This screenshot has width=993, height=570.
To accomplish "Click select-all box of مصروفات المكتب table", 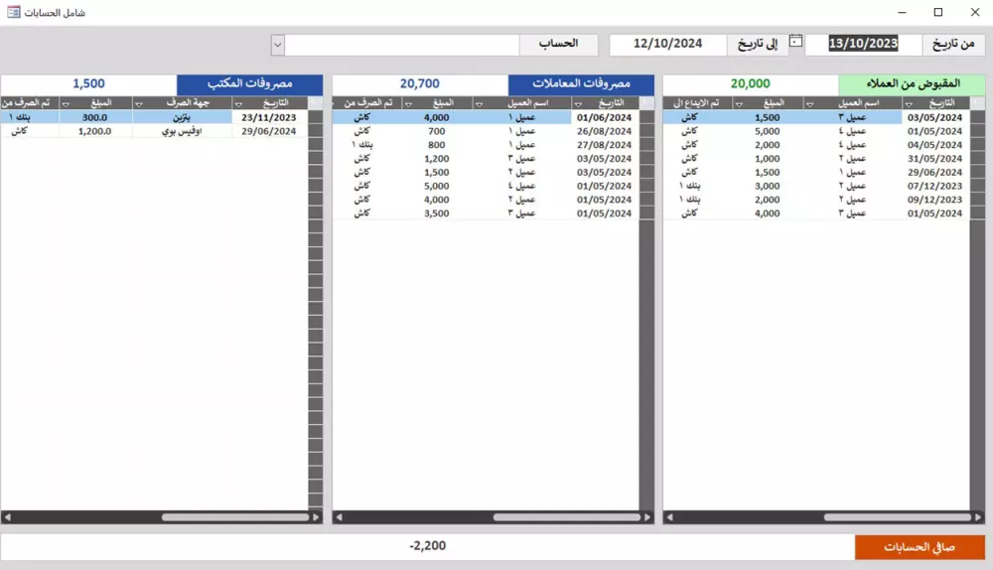I will 316,102.
